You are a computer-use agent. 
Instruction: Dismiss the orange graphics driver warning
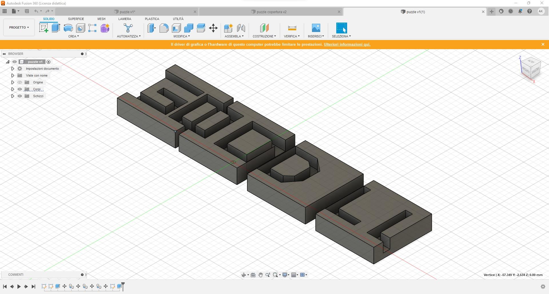tap(543, 44)
